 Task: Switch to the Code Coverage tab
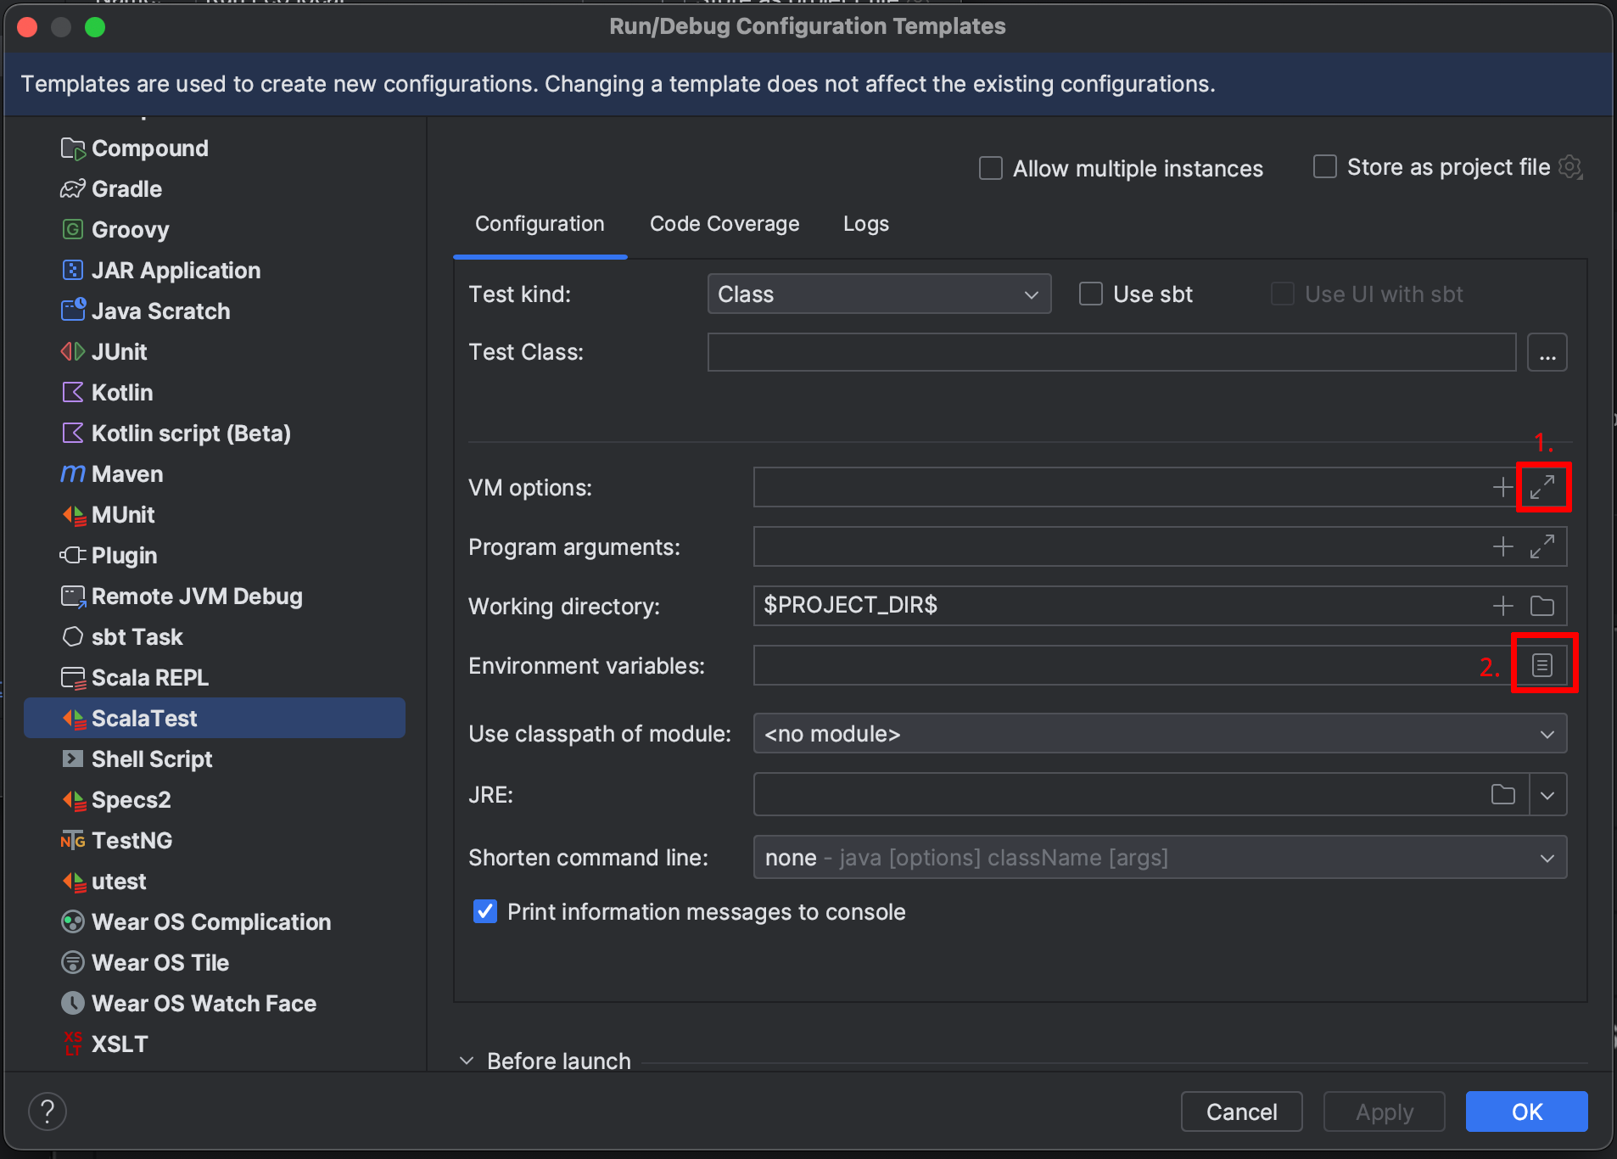pyautogui.click(x=724, y=224)
